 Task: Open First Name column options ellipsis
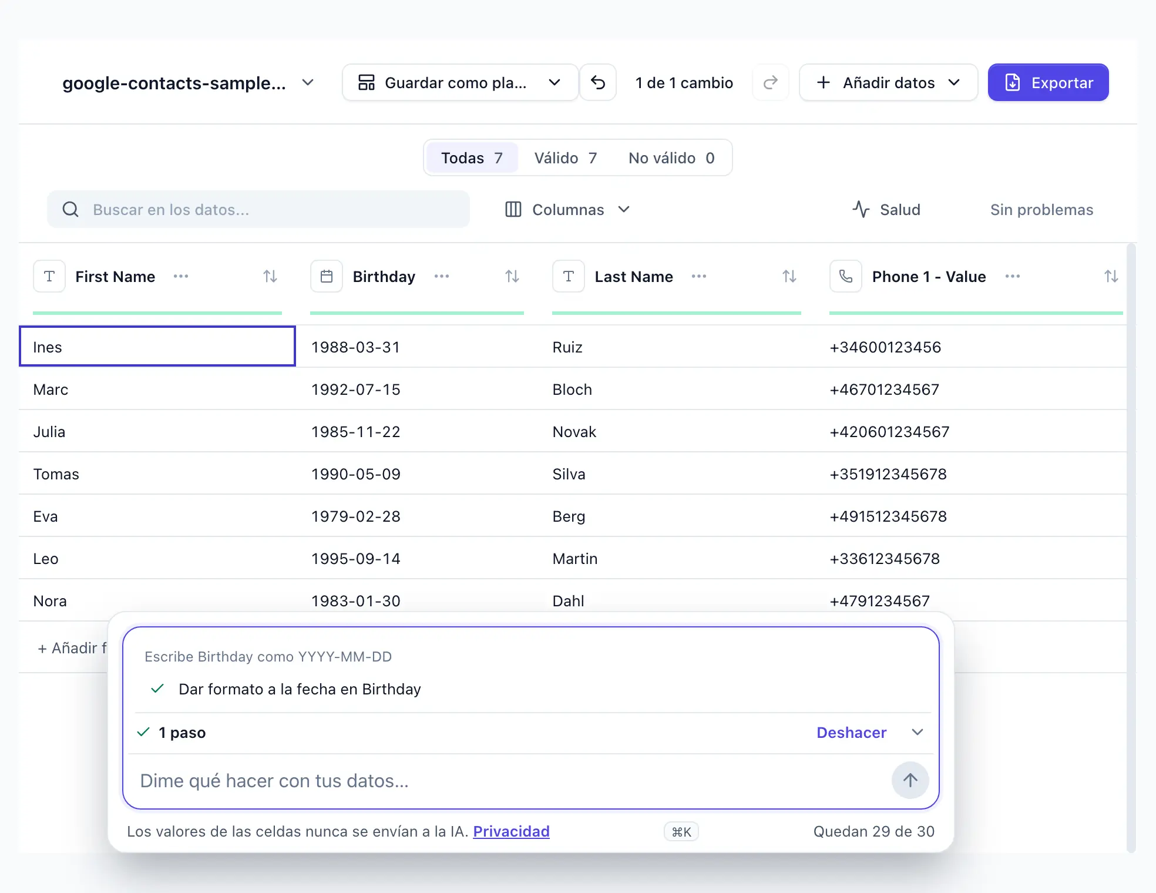[181, 276]
